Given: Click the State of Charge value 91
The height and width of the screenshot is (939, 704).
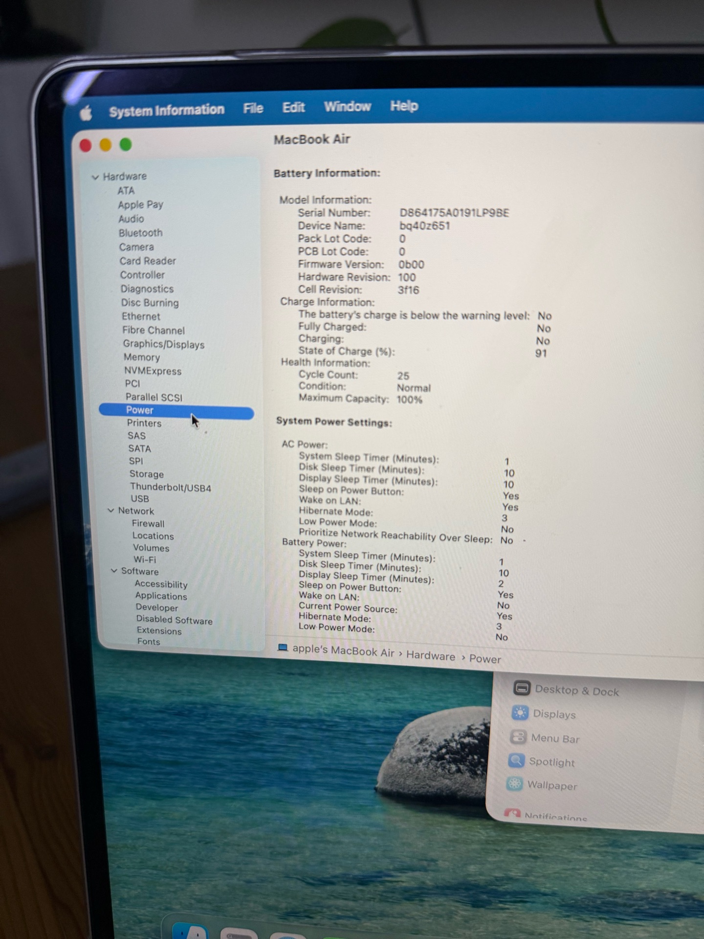Looking at the screenshot, I should pos(541,353).
